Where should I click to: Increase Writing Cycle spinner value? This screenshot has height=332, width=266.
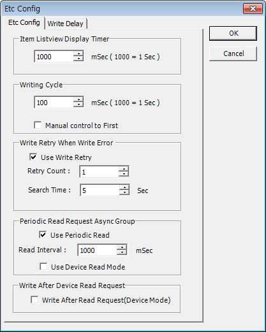pos(78,99)
